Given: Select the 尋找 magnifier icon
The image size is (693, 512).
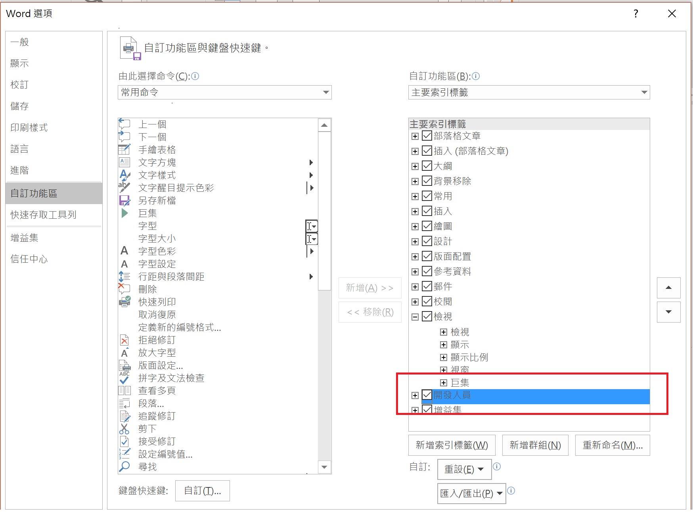Looking at the screenshot, I should coord(124,466).
